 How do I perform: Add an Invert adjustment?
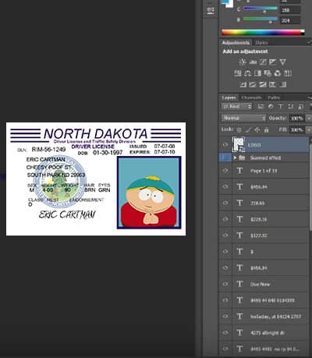point(243,84)
